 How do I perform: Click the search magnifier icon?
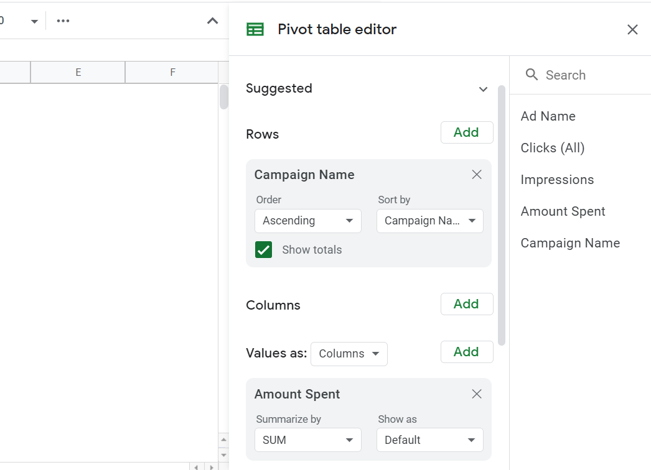click(532, 75)
